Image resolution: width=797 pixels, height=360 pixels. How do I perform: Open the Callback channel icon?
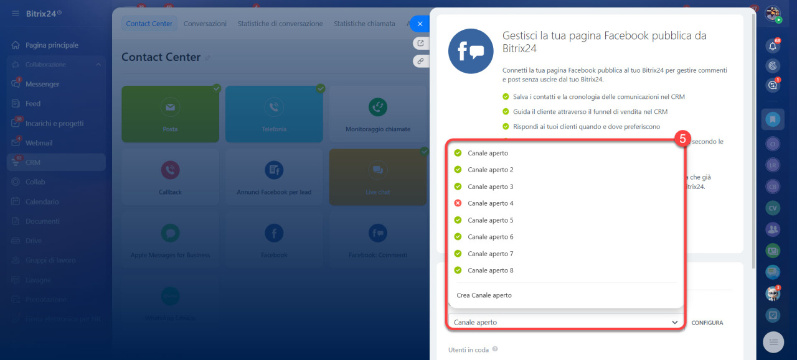click(170, 170)
